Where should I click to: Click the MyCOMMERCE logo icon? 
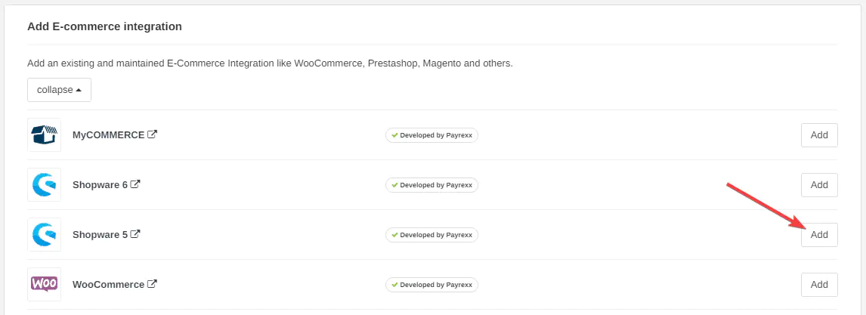tap(44, 135)
